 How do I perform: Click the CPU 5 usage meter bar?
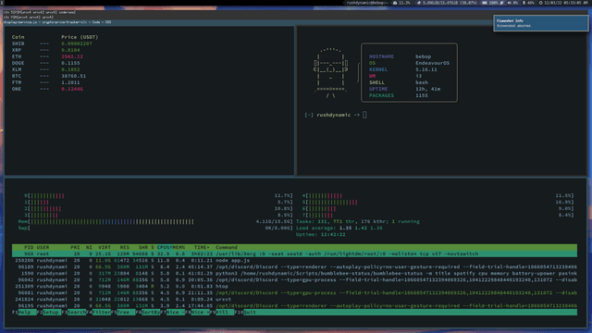(438, 203)
